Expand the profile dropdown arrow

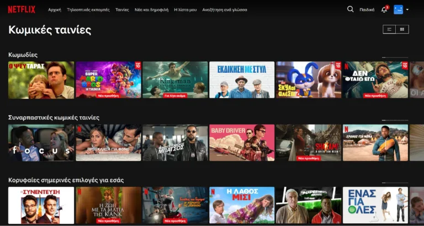(407, 10)
